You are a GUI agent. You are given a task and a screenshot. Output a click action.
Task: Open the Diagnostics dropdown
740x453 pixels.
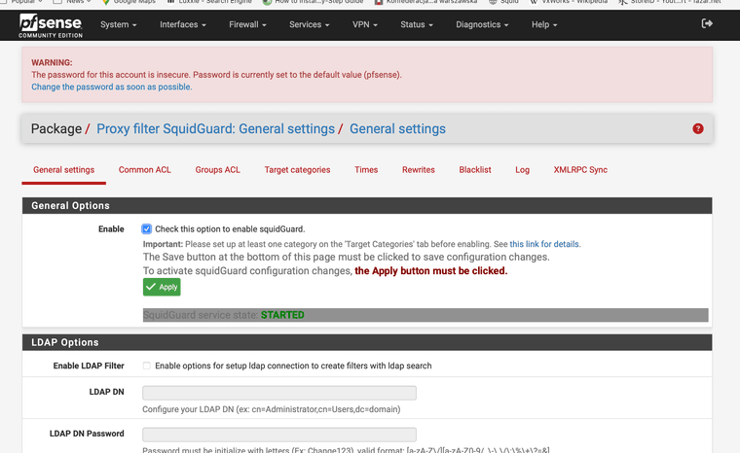point(482,24)
